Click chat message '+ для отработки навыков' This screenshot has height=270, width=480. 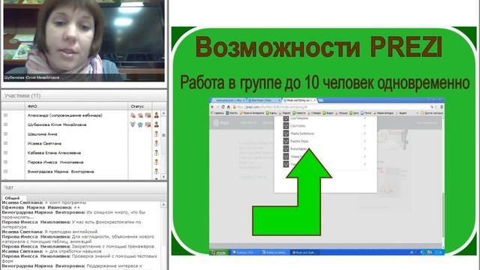(73, 251)
